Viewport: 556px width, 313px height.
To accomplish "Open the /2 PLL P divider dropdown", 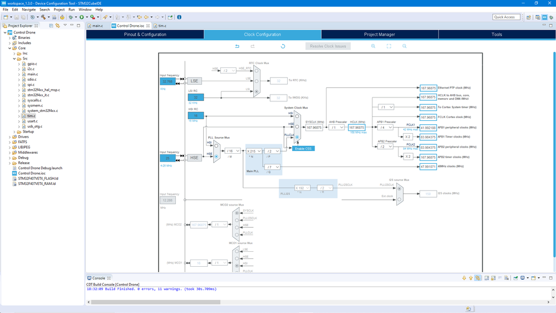I will click(x=272, y=151).
